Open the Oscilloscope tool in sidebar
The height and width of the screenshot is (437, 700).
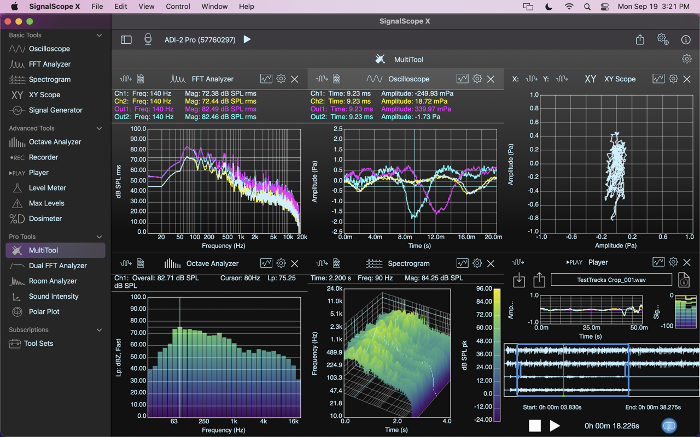pyautogui.click(x=49, y=49)
